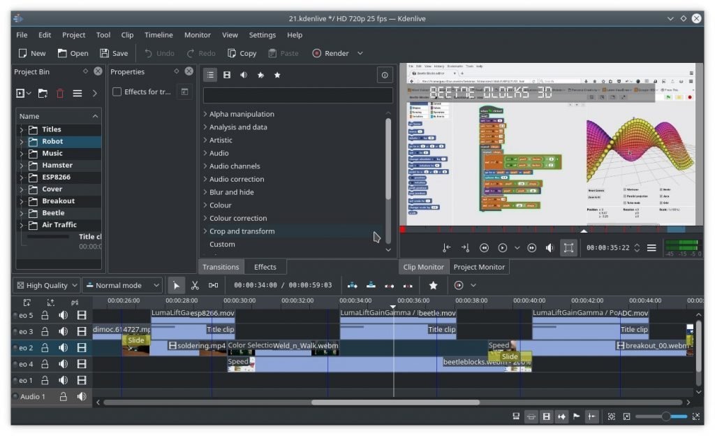Viewport: 715px width, 436px height.
Task: Click the add clip folder icon
Action: pos(43,93)
